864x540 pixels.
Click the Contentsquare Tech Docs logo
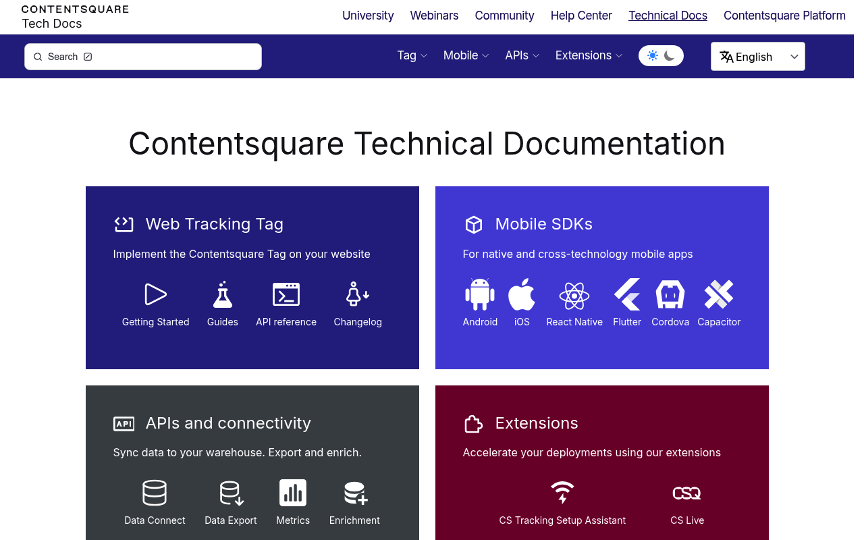click(x=75, y=17)
